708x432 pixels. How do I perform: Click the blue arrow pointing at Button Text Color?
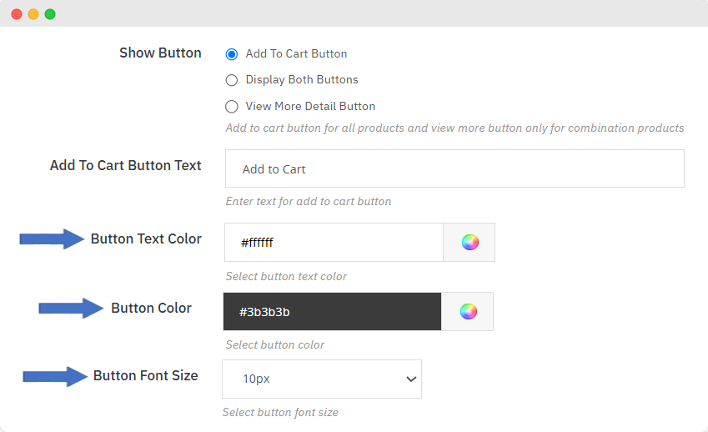coord(52,239)
